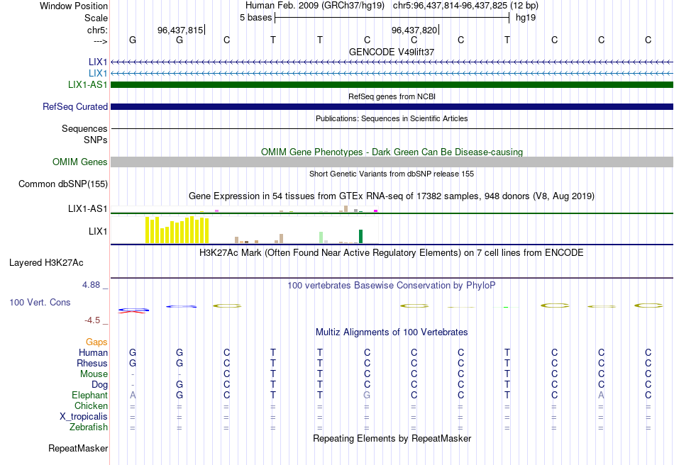Click the Zebrafish species row label
Image resolution: width=674 pixels, height=465 pixels.
(x=89, y=427)
